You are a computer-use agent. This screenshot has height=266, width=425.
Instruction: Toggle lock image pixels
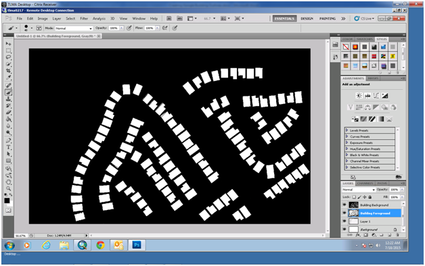[359, 197]
